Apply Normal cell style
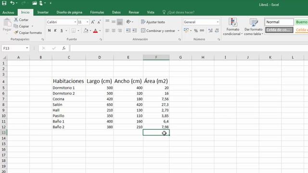The width and height of the screenshot is (308, 173). pos(279,22)
